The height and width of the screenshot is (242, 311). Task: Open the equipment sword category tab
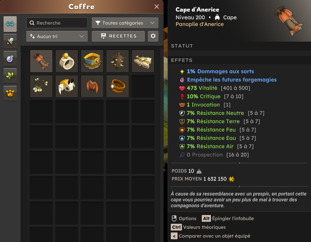[10, 41]
